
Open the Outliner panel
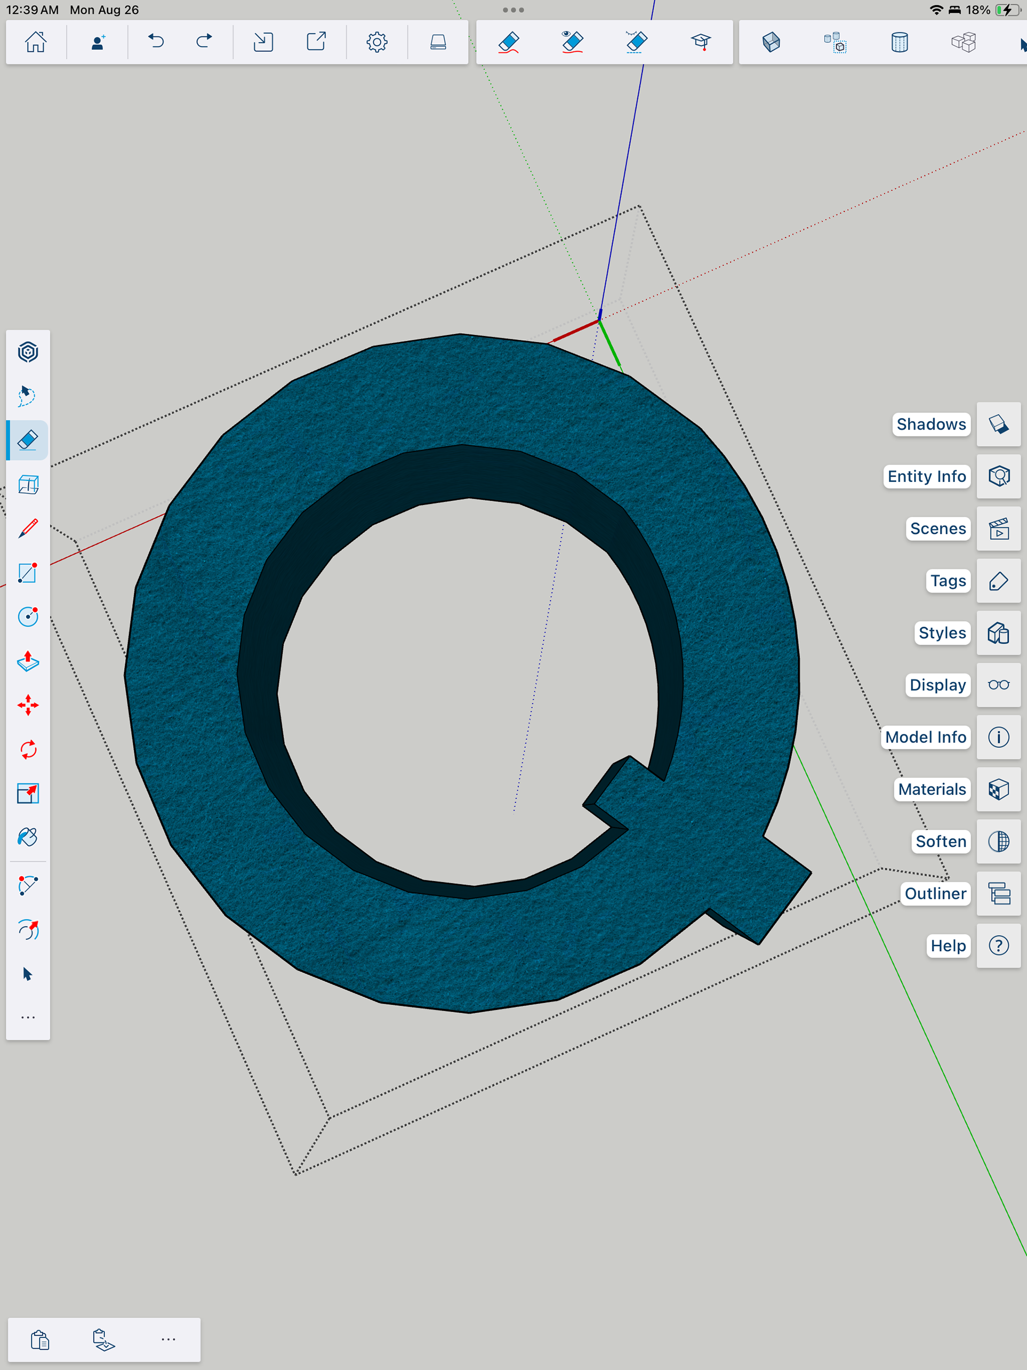point(936,893)
